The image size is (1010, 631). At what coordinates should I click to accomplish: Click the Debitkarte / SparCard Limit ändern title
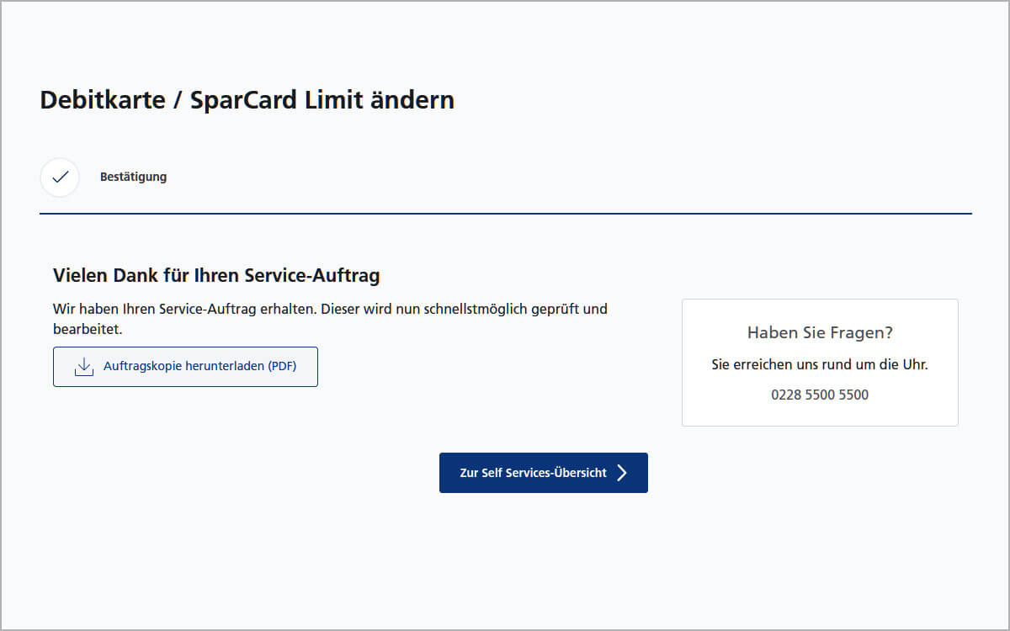point(247,99)
